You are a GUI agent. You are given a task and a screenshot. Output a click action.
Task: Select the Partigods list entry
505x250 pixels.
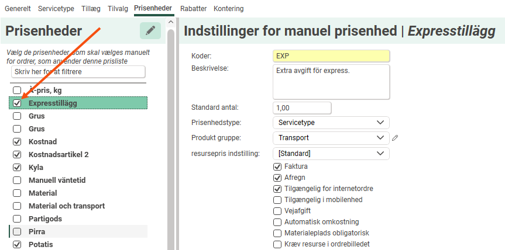[45, 218]
